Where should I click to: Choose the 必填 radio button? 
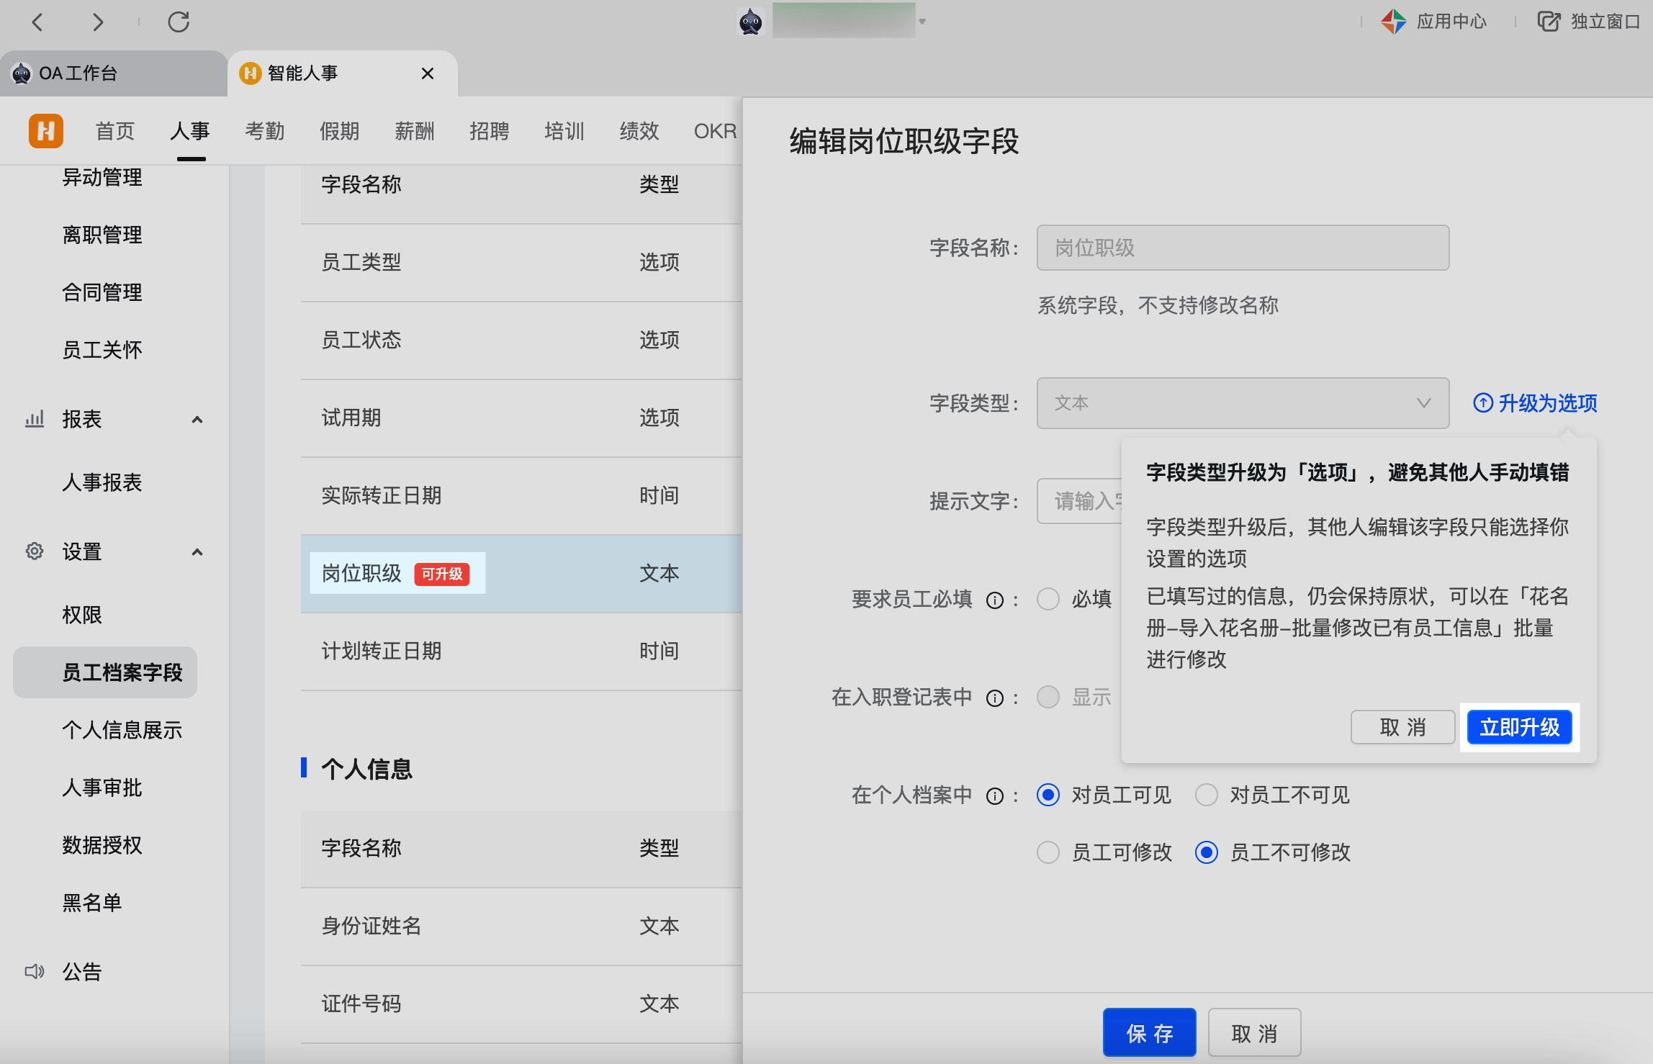point(1048,599)
